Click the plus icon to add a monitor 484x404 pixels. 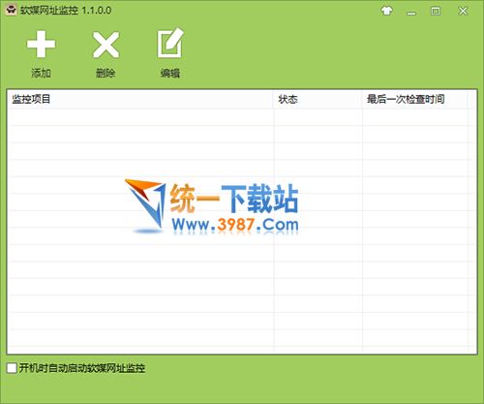[x=41, y=45]
